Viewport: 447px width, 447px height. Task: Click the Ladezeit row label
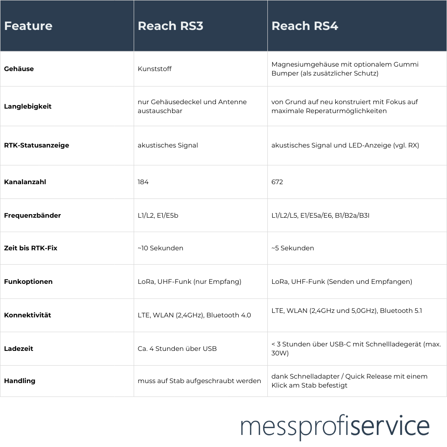point(19,349)
